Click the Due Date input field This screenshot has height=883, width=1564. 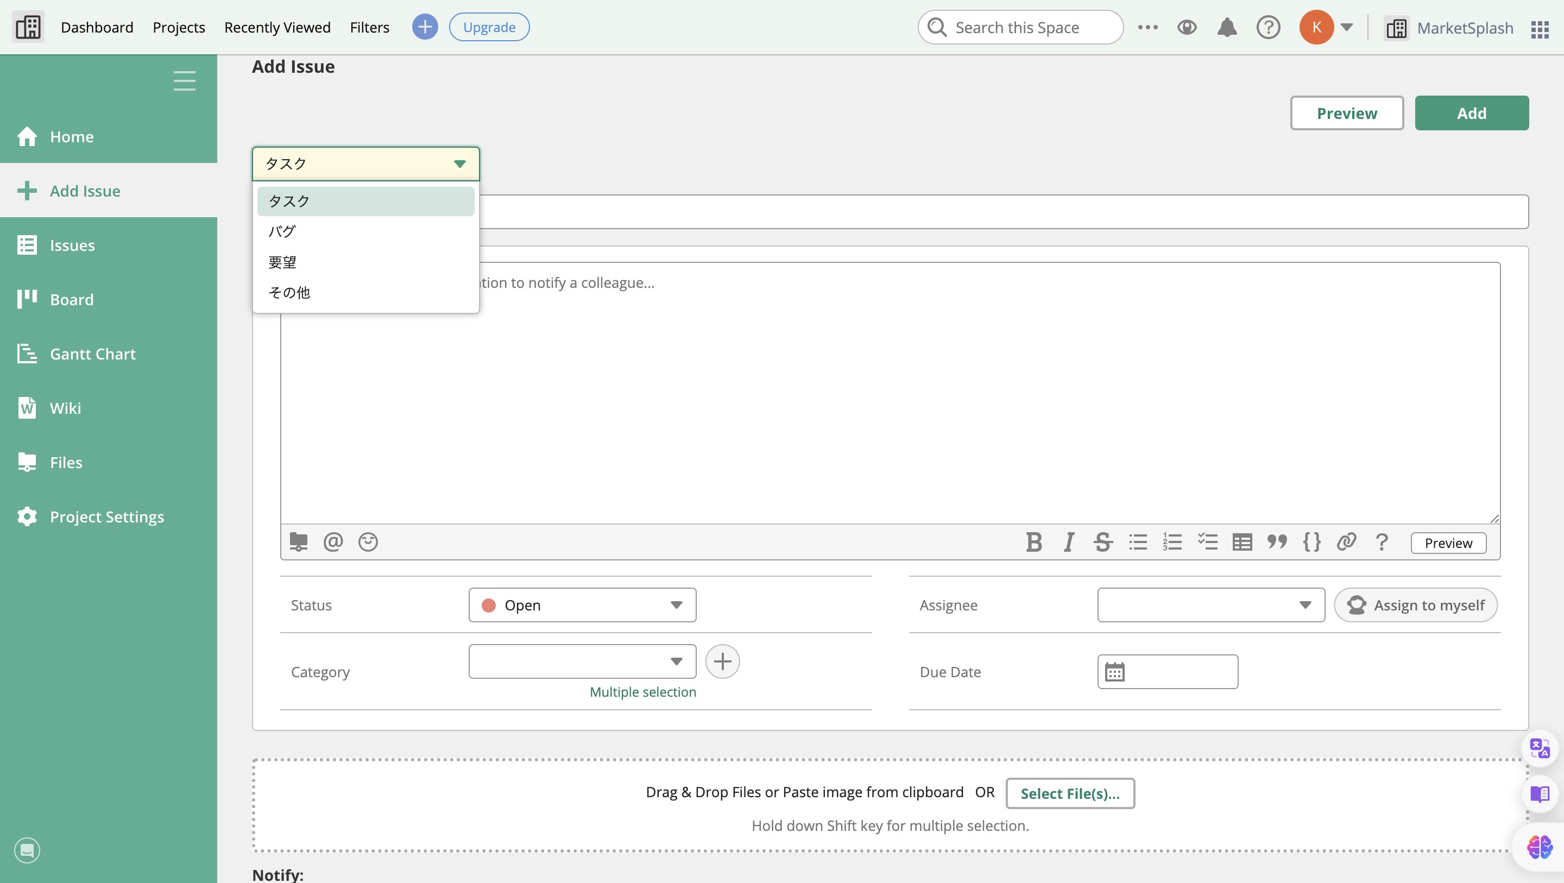[1178, 672]
